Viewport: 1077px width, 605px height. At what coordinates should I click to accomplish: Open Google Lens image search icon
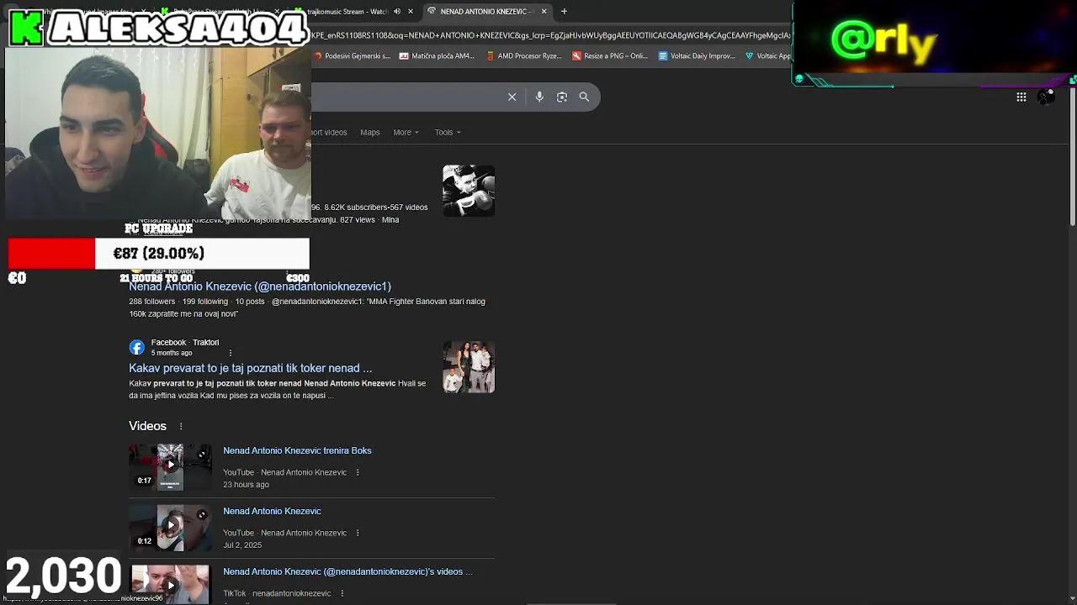pos(562,97)
